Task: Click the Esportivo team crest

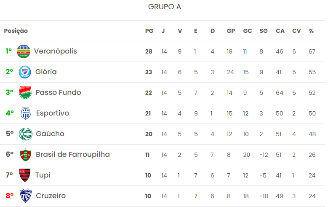Action: tap(25, 113)
